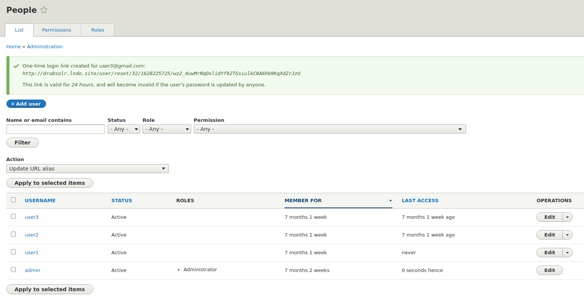The width and height of the screenshot is (584, 298).
Task: Open user3's profile link
Action: 31,217
